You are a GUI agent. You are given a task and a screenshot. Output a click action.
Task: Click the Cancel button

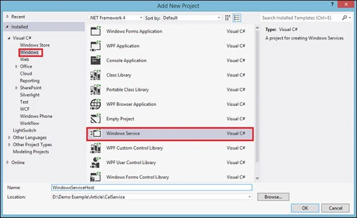tap(335, 208)
